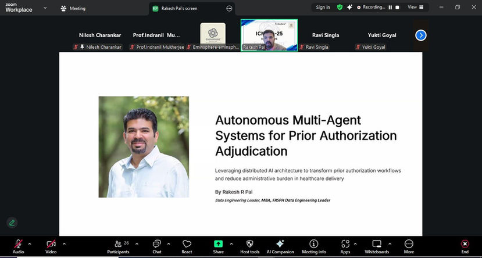Open screen share options ellipsis button
Image resolution: width=482 pixels, height=258 pixels.
[x=229, y=9]
